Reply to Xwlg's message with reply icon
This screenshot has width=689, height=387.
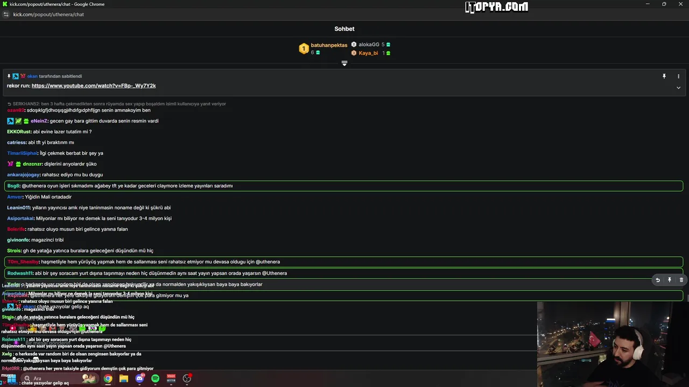(657, 280)
